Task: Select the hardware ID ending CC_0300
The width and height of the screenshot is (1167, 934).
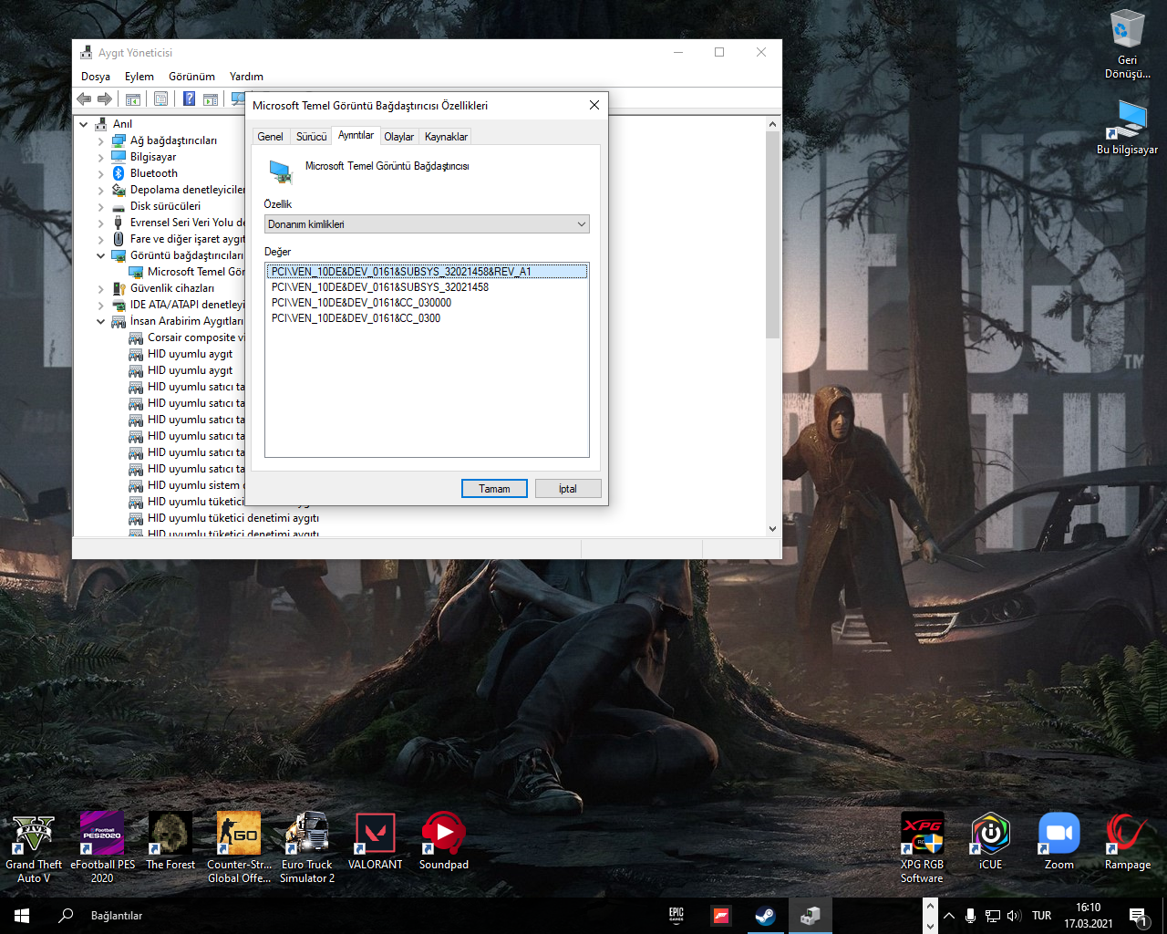Action: pyautogui.click(x=356, y=318)
